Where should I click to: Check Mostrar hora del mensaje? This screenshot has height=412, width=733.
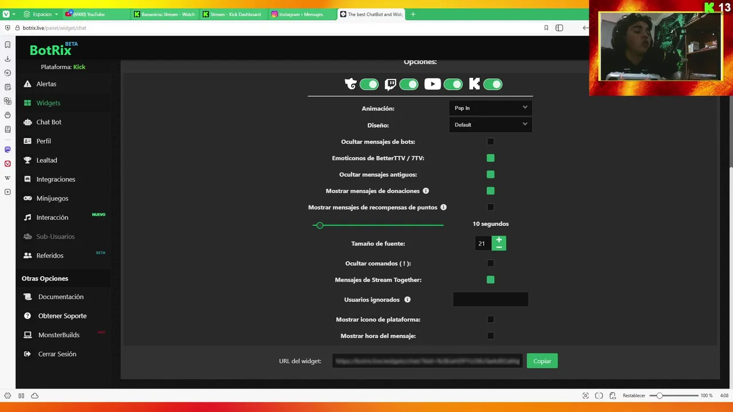click(490, 336)
